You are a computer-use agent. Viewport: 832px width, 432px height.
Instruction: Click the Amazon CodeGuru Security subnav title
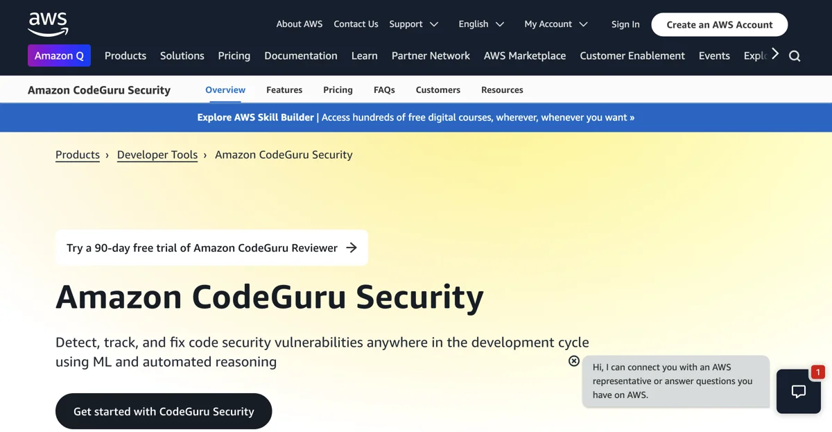point(99,89)
